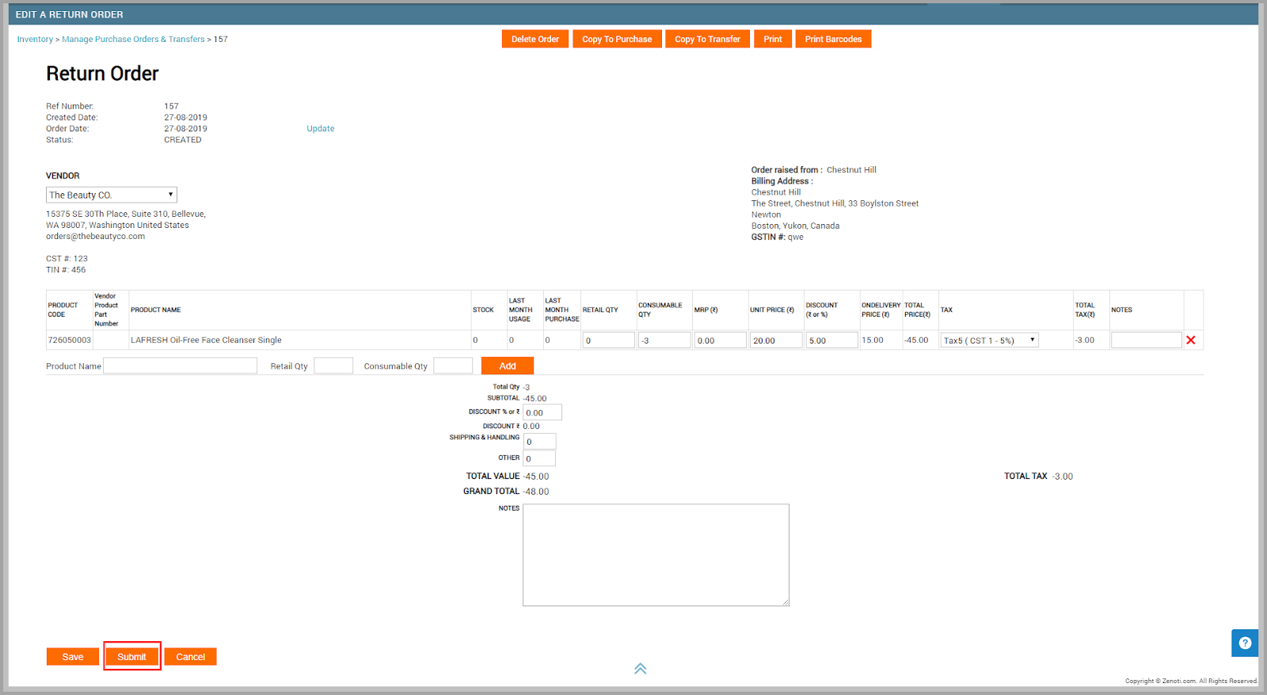The image size is (1267, 695).
Task: Edit the row discount field showing 5.00
Action: (832, 340)
